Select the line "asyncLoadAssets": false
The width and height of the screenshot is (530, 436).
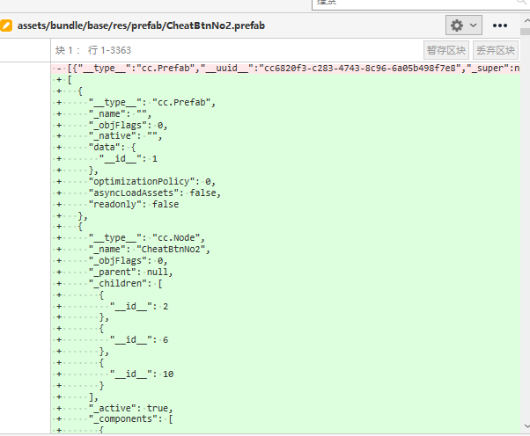[285, 193]
